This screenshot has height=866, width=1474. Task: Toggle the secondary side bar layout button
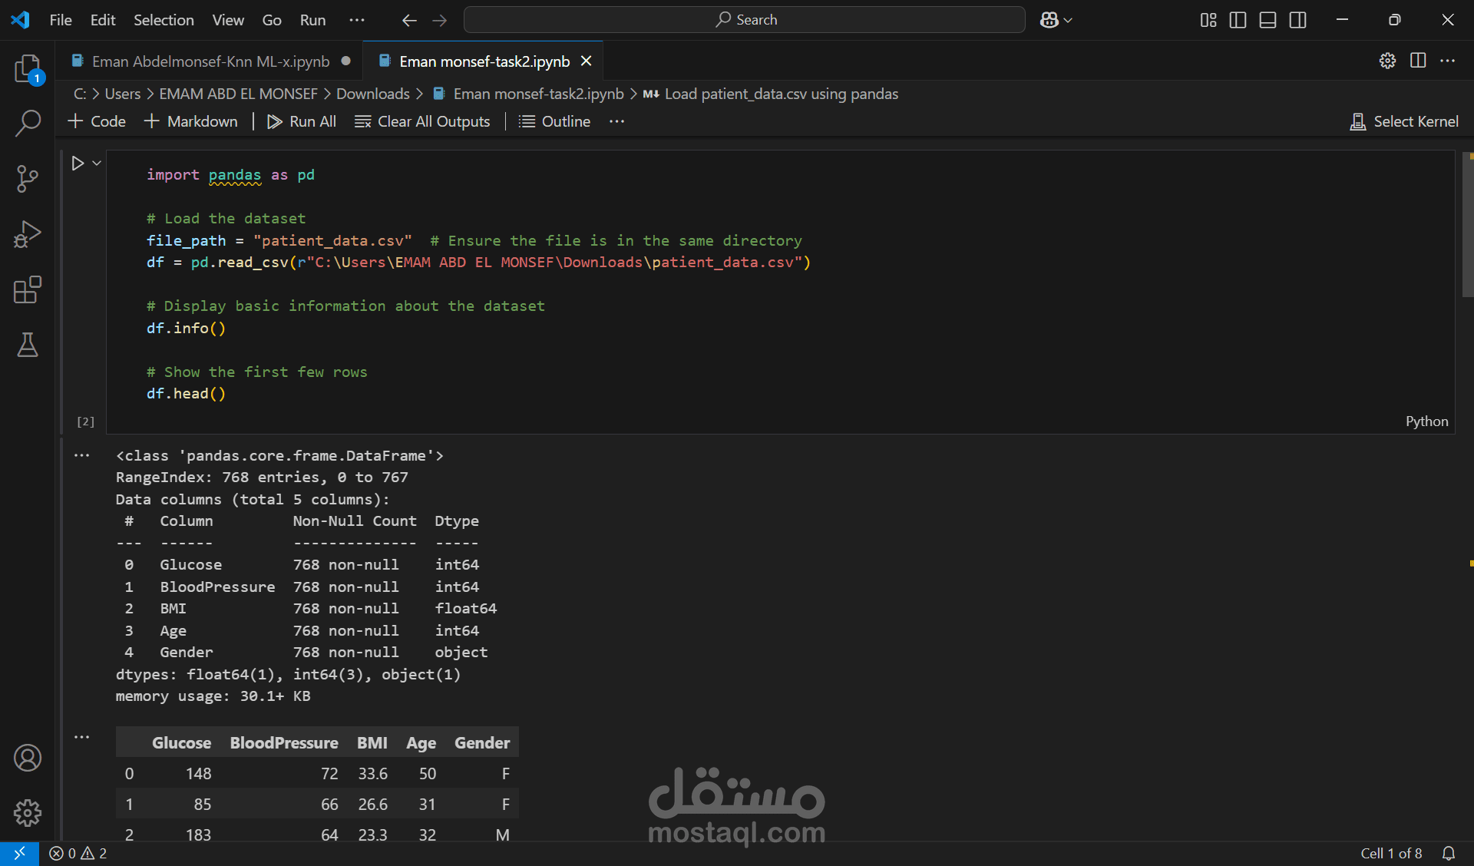click(1297, 20)
